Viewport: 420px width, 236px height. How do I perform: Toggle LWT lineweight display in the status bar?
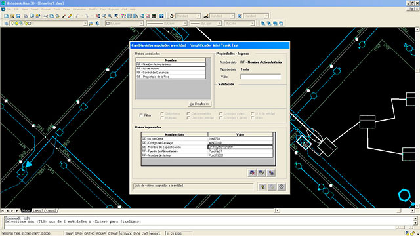click(145, 233)
